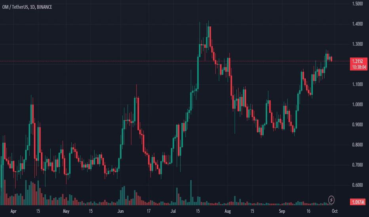This screenshot has width=369, height=217.
Task: Click the Aug label on time axis
Action: coord(228,211)
